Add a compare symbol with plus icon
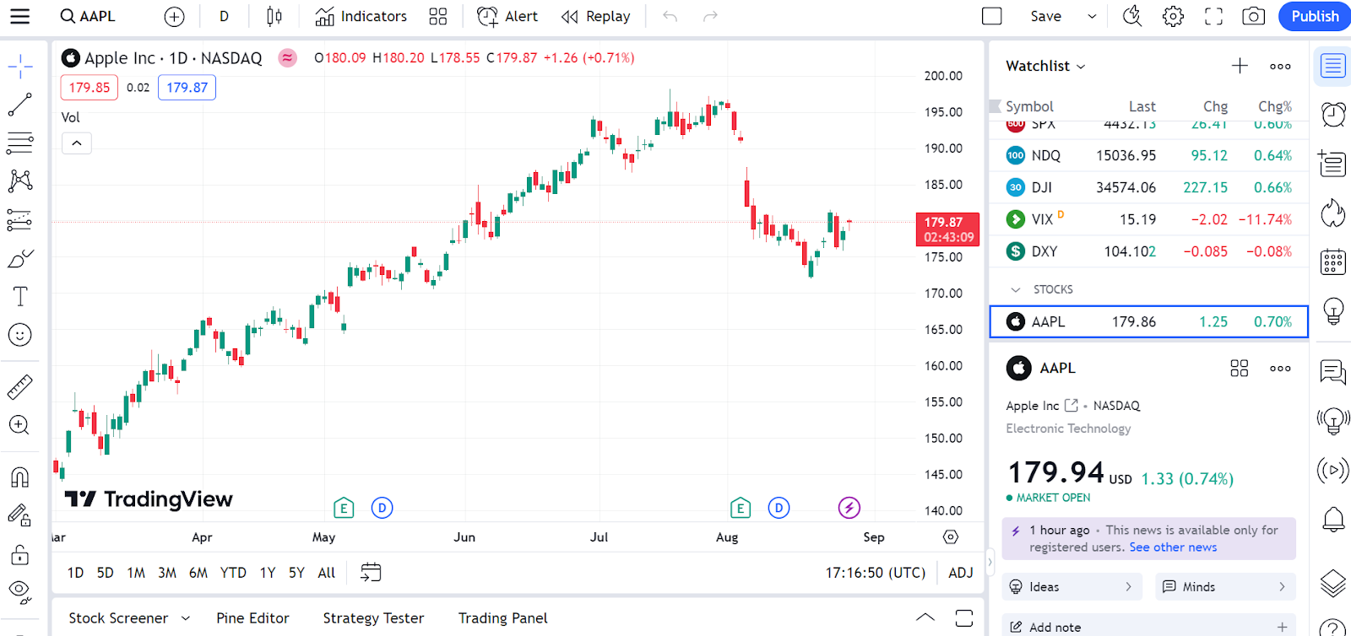This screenshot has height=636, width=1351. coord(174,16)
